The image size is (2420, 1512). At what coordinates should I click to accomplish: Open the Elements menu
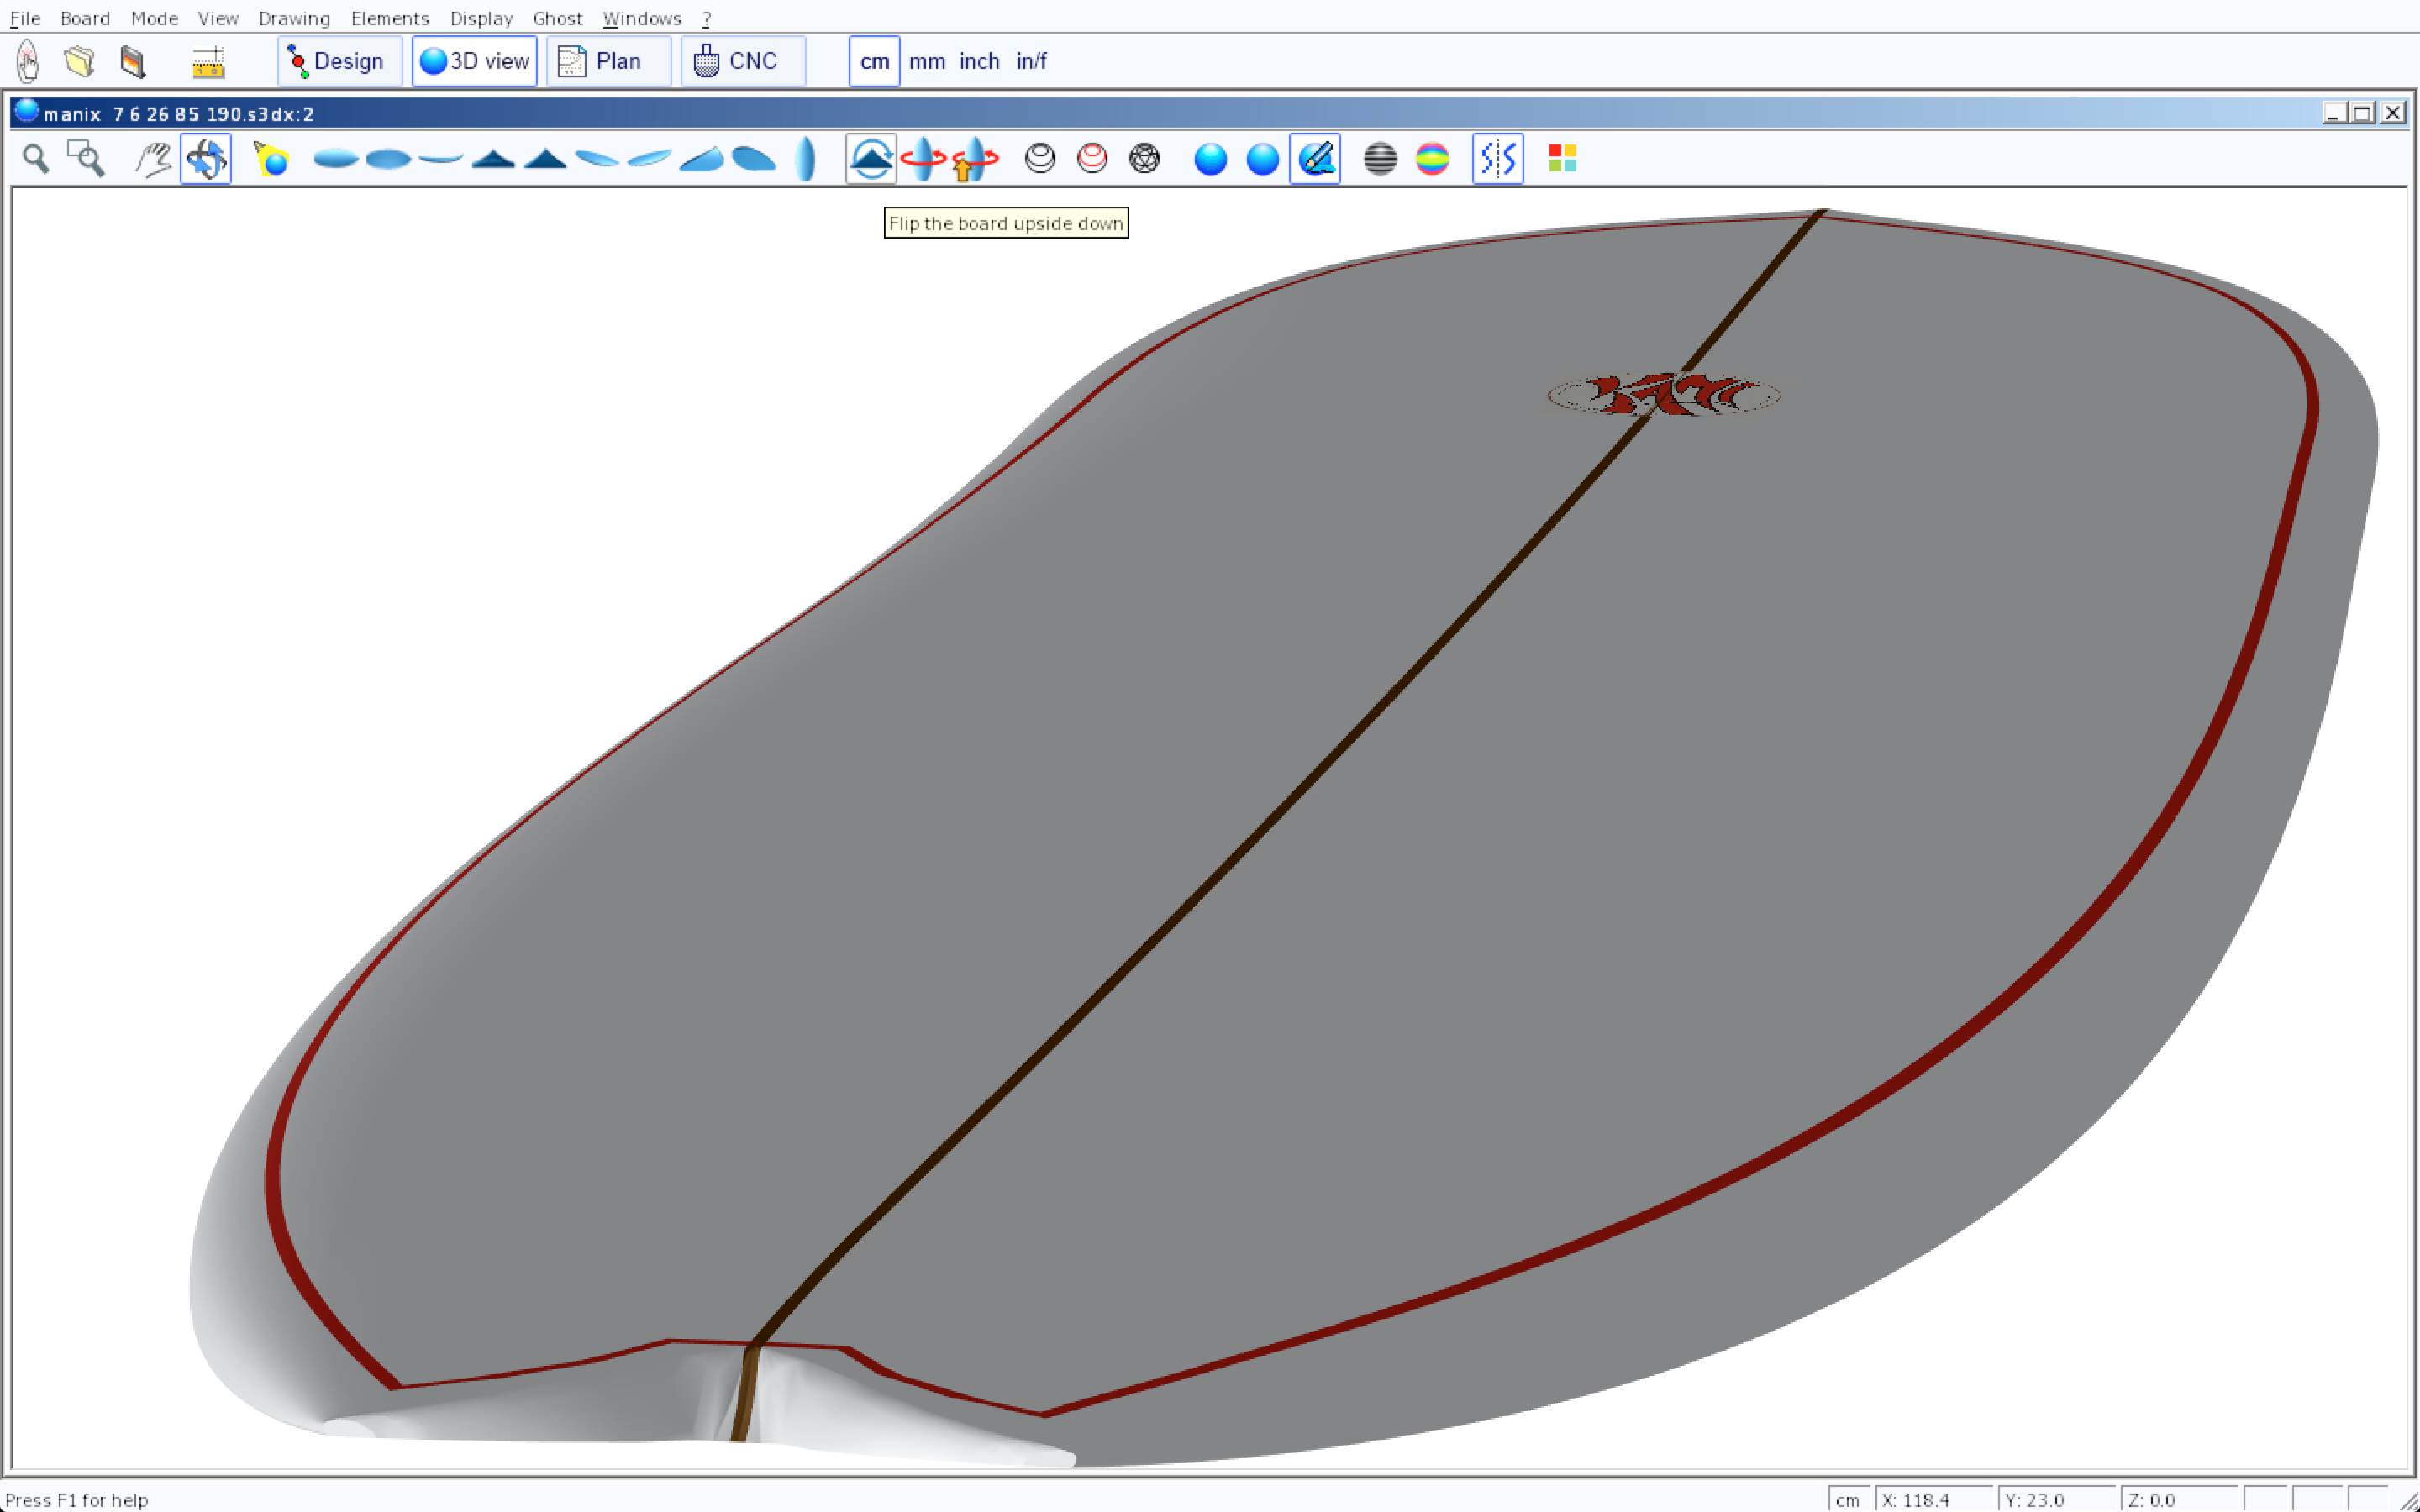(x=389, y=18)
